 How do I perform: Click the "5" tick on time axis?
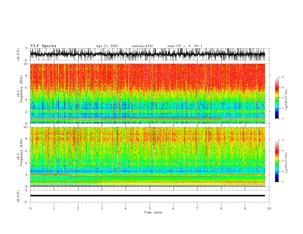[150, 208]
